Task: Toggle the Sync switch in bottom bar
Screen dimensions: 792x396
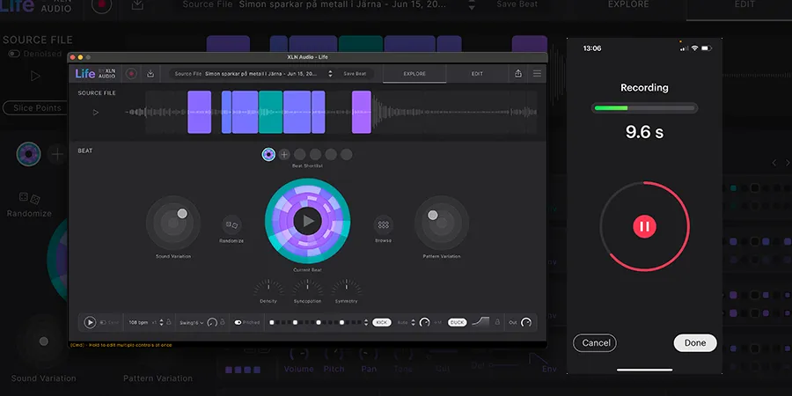Action: (x=103, y=322)
